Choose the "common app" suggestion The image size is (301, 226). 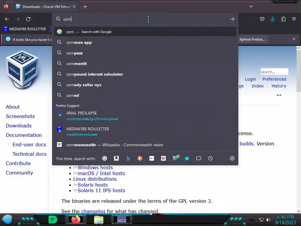point(145,42)
